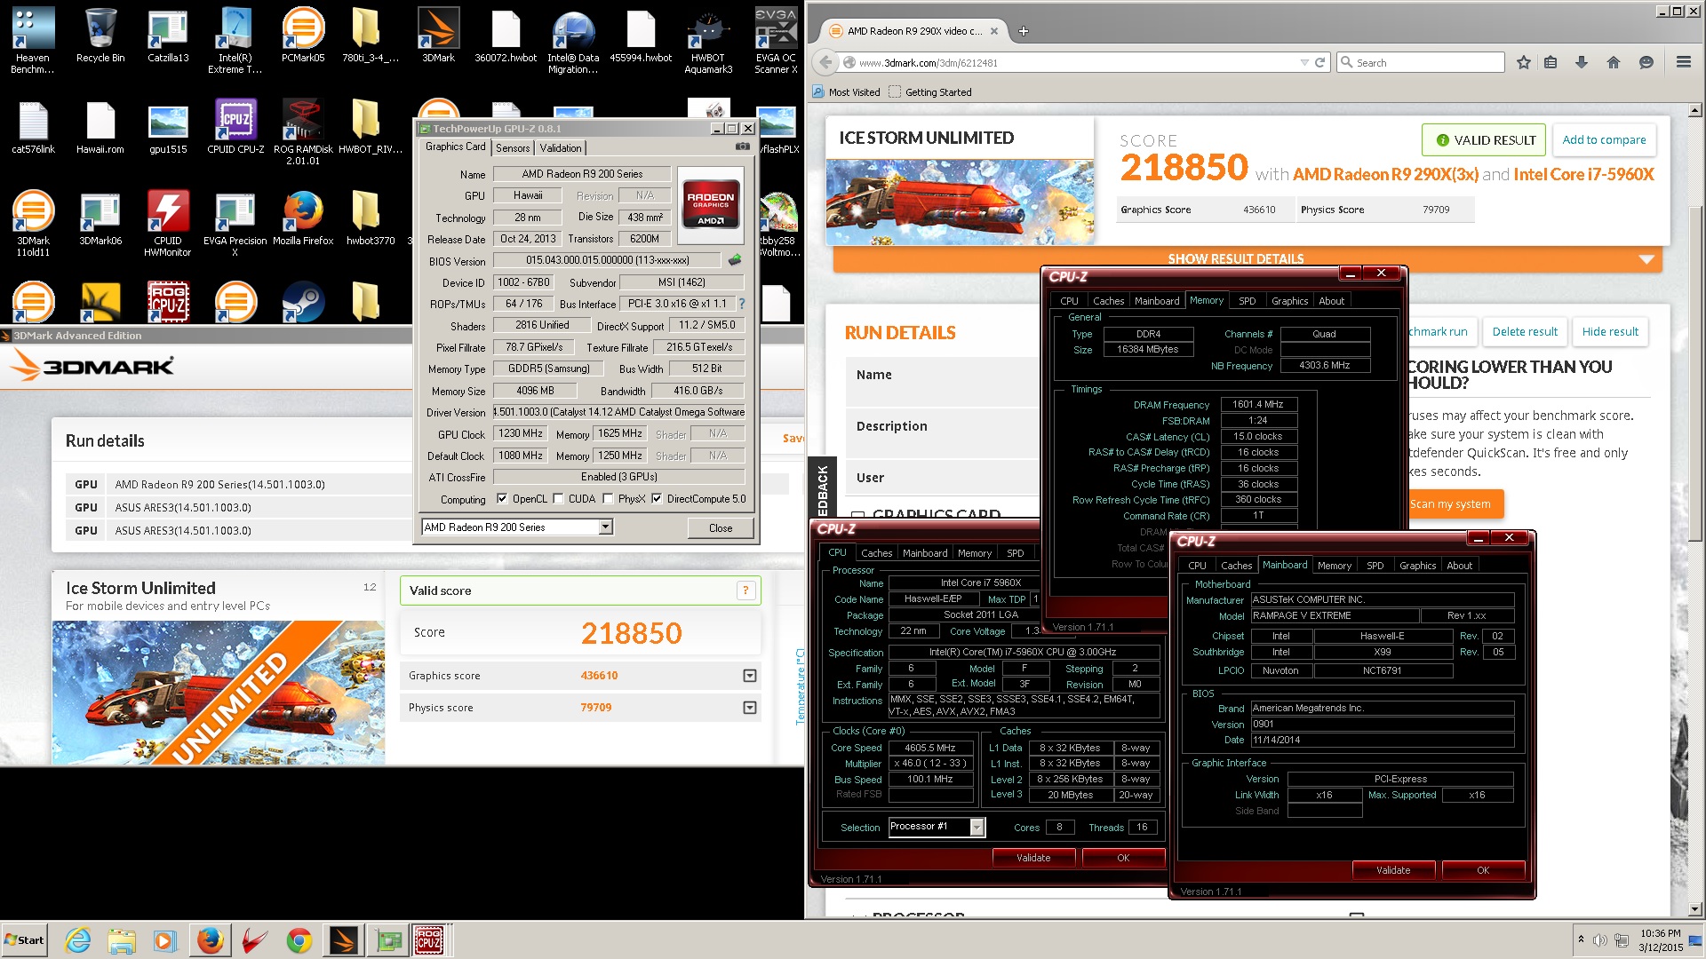This screenshot has height=959, width=1706.
Task: Open the Graphics tab in the Memory CPU-Z window
Action: (1289, 301)
